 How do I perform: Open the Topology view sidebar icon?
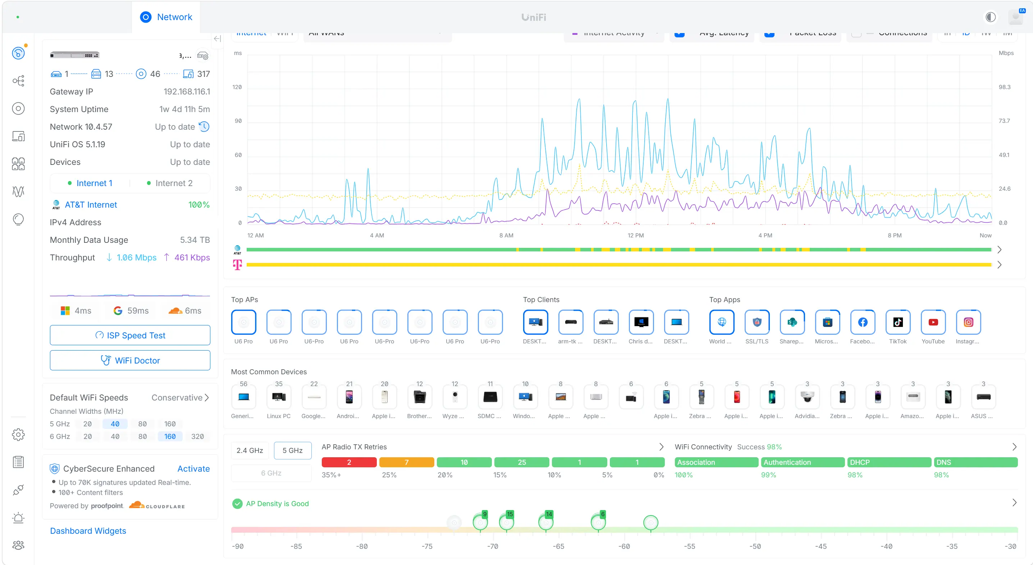click(18, 81)
